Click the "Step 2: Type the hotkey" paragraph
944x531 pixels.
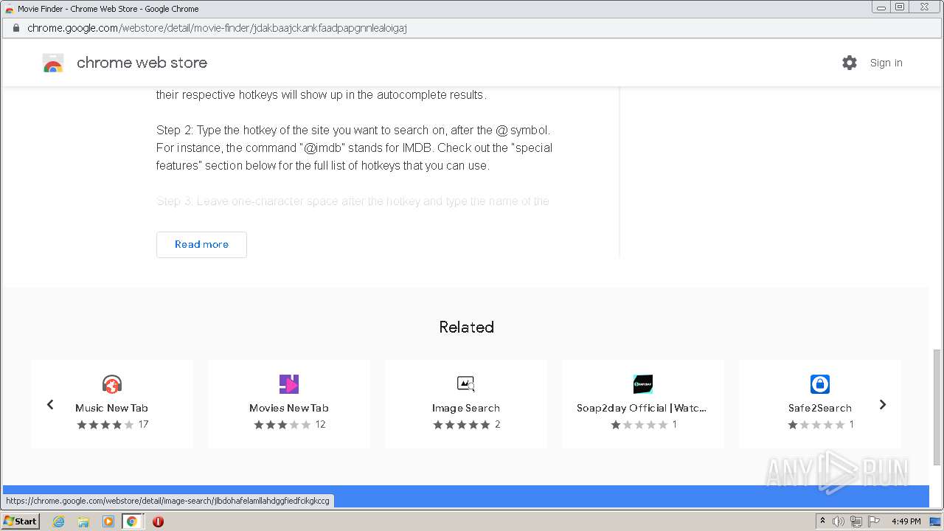[354, 147]
